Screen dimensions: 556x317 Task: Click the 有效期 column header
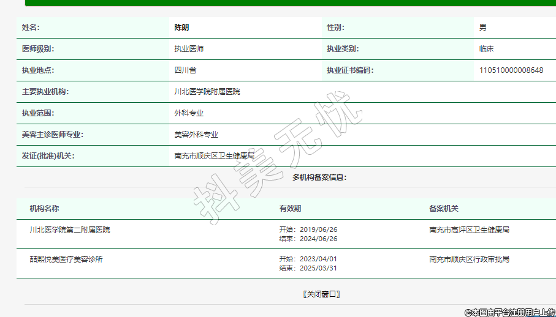290,209
